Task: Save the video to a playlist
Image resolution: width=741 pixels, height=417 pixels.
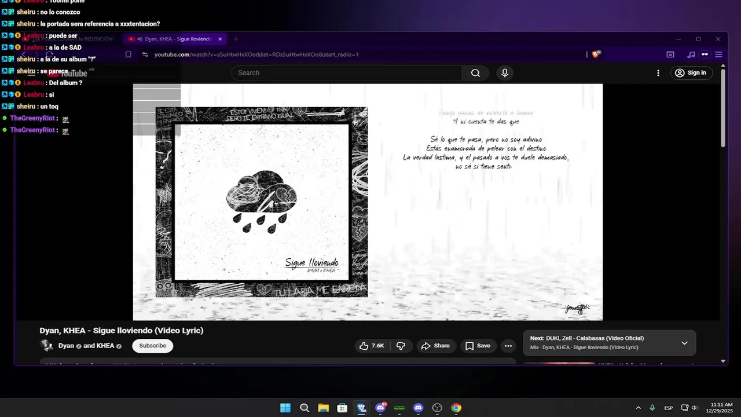Action: pos(478,346)
